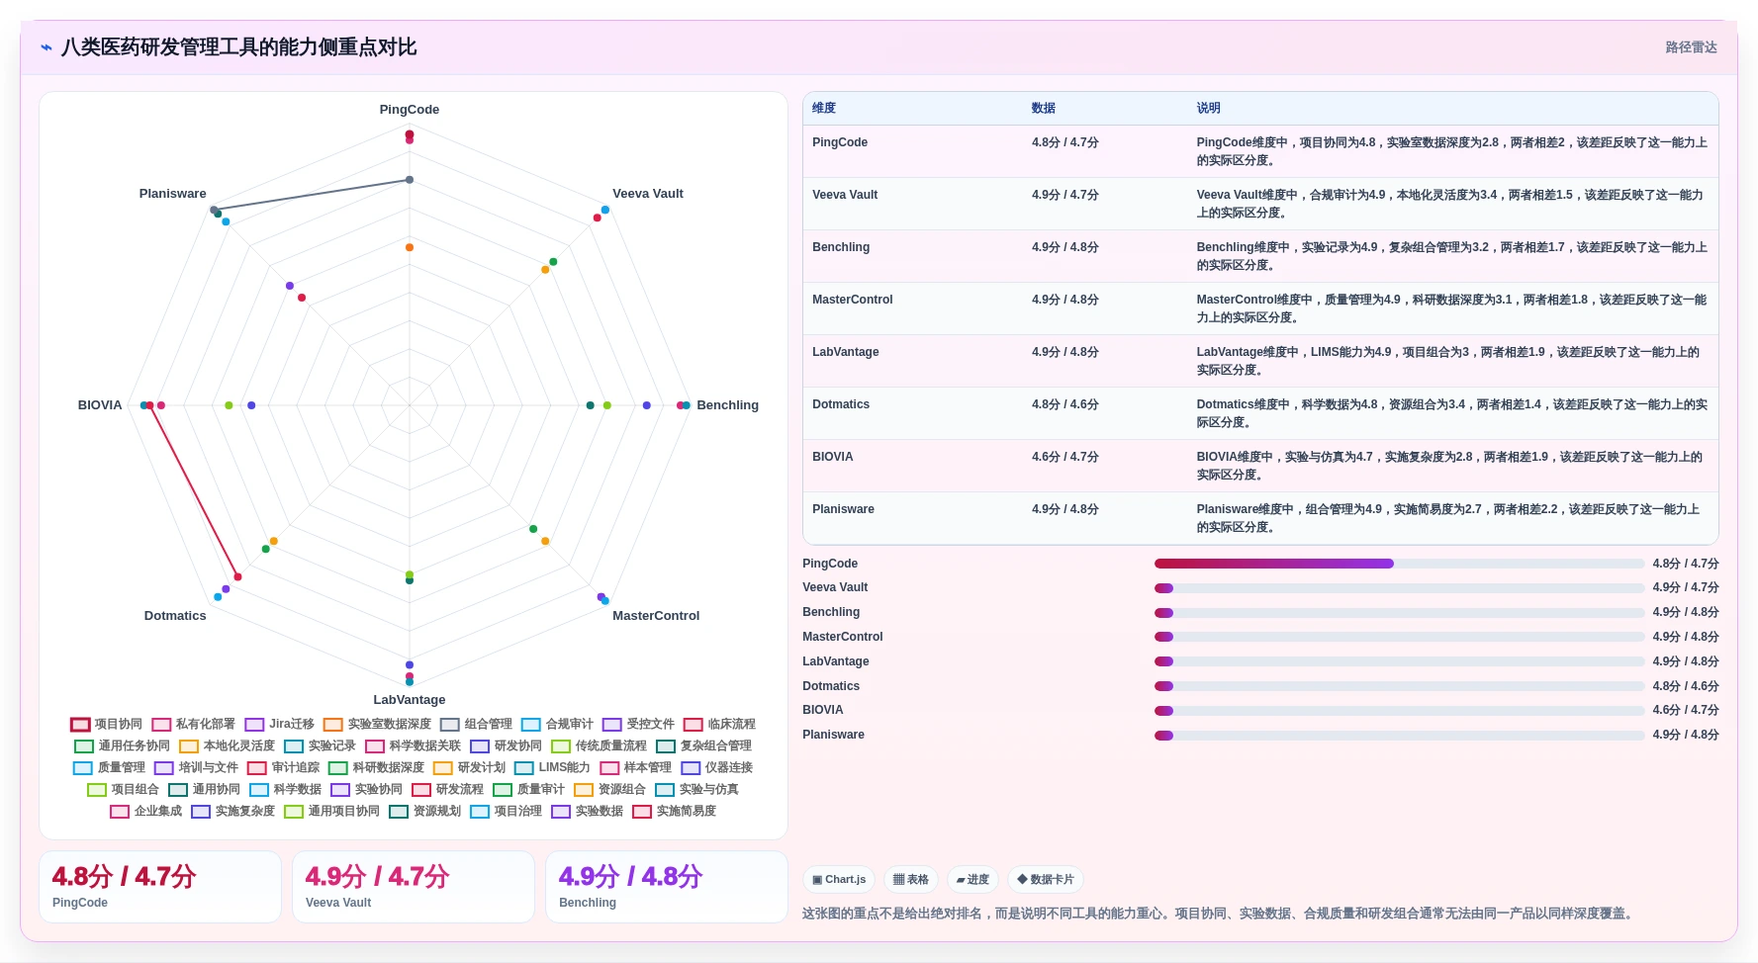Image resolution: width=1758 pixels, height=963 pixels.
Task: Click the MasterControl axis label on radar
Action: pos(656,616)
